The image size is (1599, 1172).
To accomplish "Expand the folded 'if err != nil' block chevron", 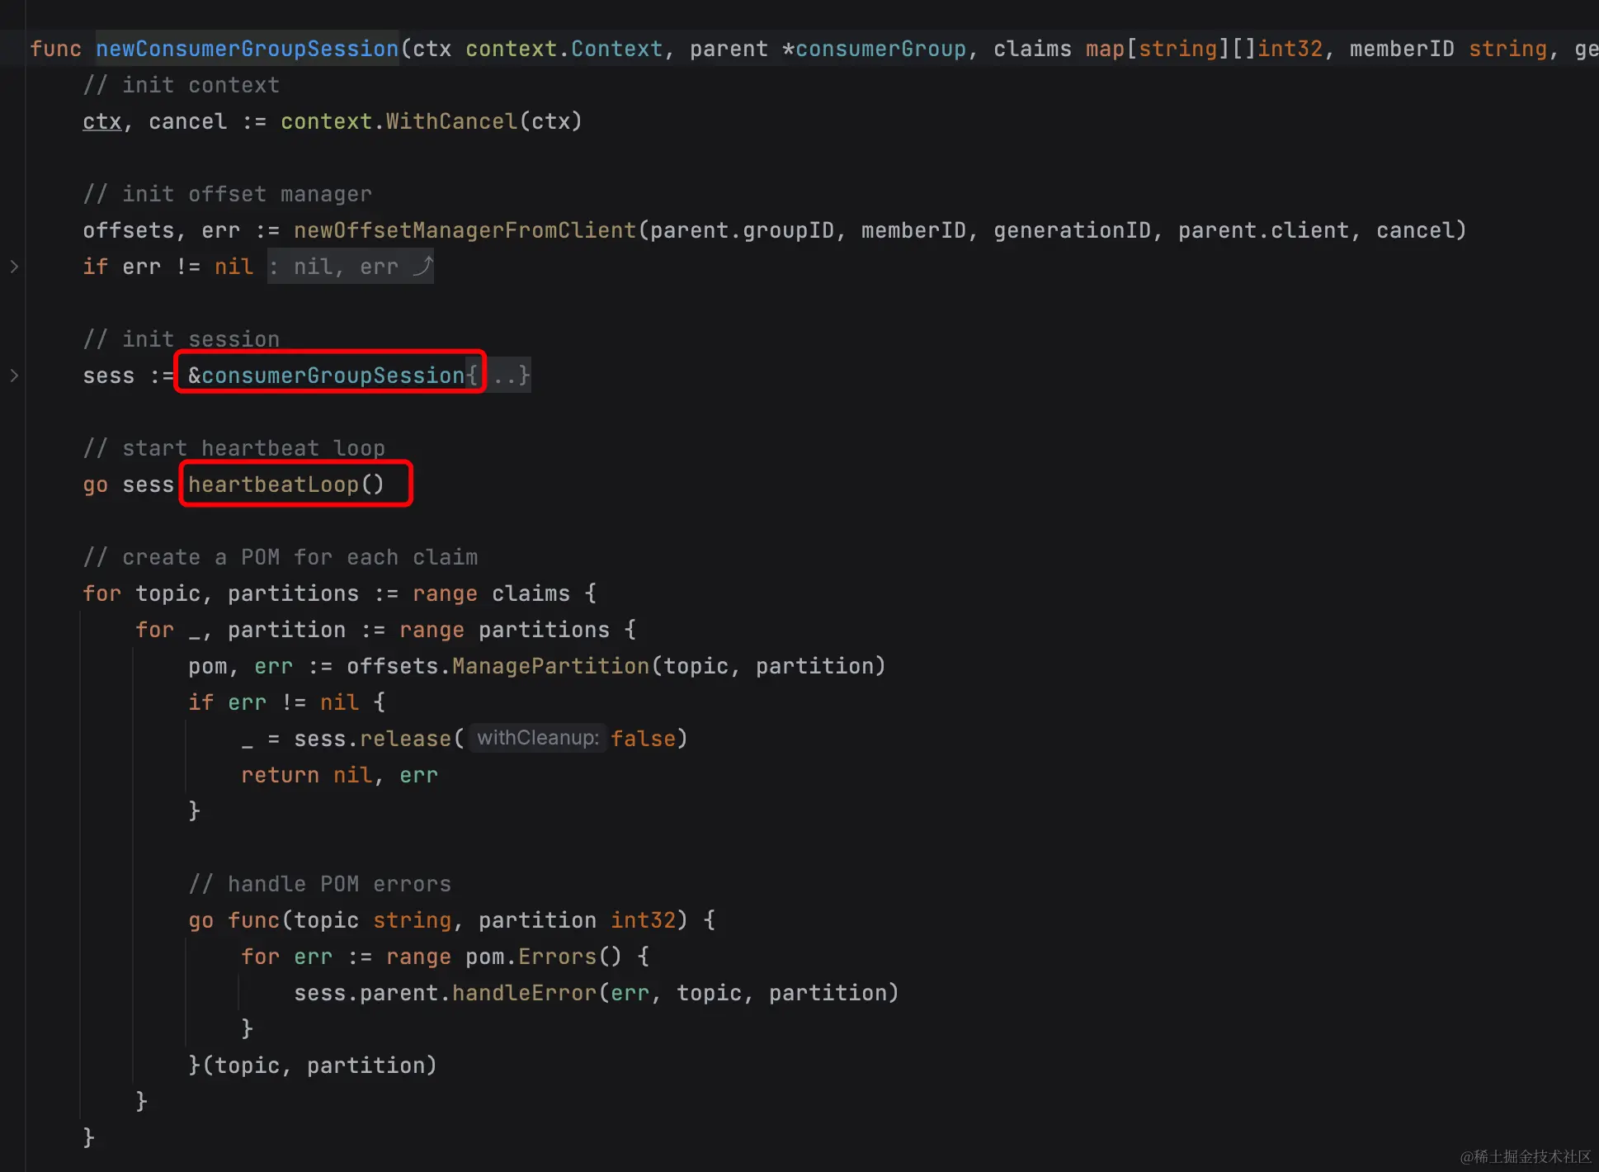I will tap(14, 267).
